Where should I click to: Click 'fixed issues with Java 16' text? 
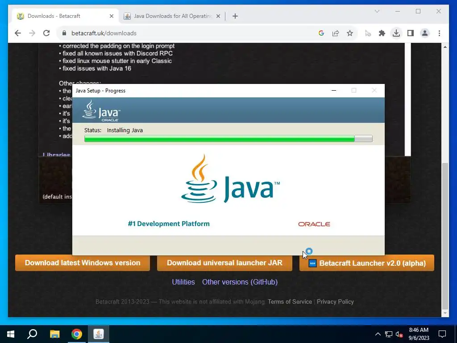97,68
